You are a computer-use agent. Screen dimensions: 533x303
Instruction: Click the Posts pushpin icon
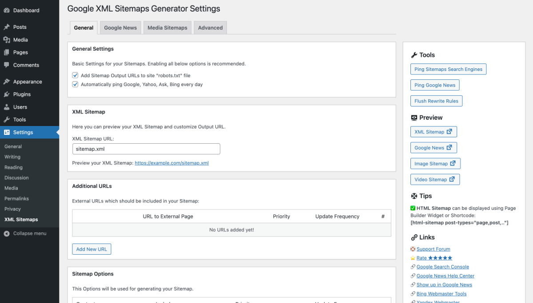click(7, 27)
